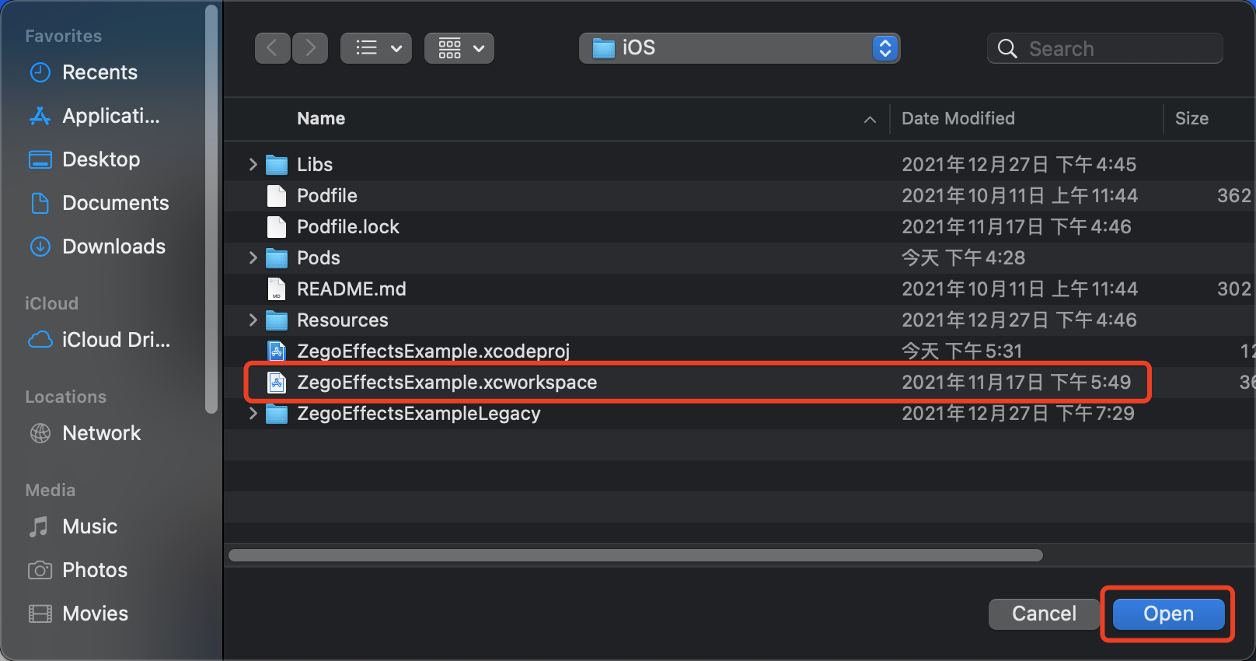Sort by the Date Modified column header
The height and width of the screenshot is (661, 1256).
click(958, 118)
